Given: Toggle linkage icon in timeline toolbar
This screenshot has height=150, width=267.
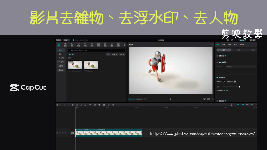Looking at the screenshot, I should 247,105.
